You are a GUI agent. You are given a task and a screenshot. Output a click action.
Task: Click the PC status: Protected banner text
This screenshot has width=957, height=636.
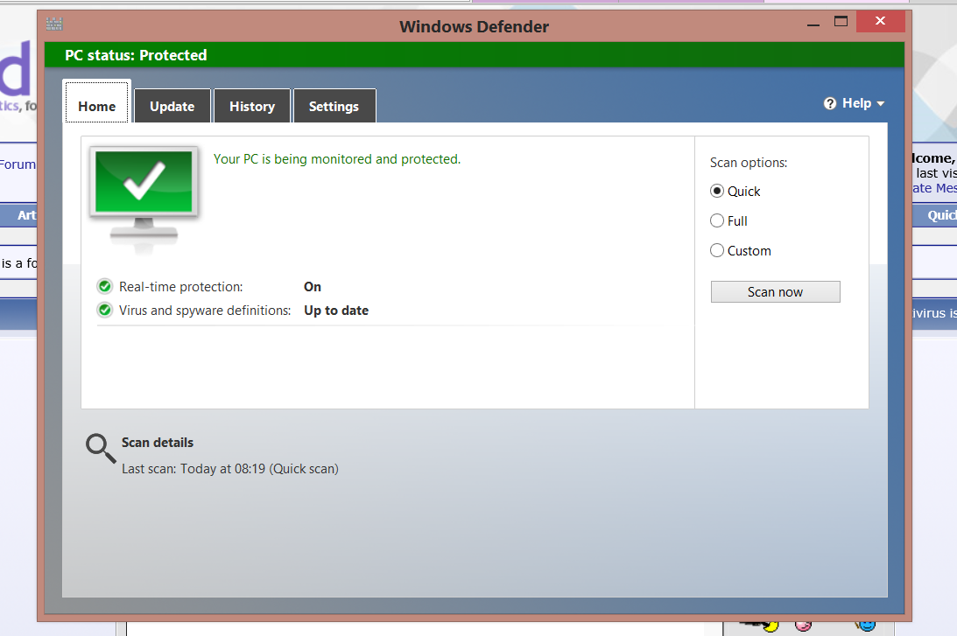click(x=136, y=55)
